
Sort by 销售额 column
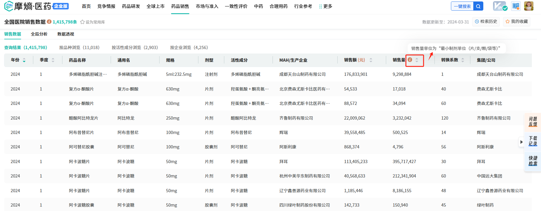(371, 60)
